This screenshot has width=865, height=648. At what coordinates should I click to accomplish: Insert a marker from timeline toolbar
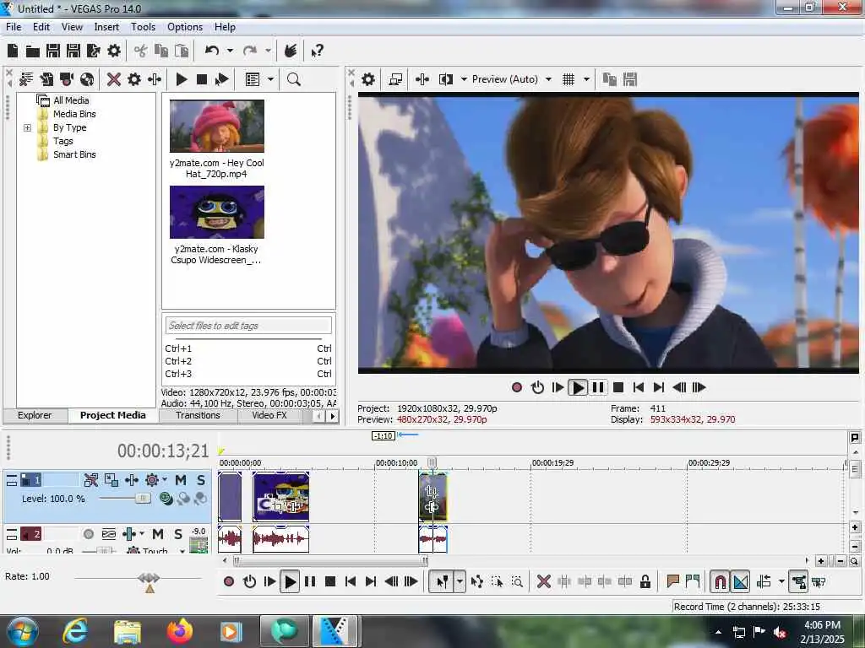(x=672, y=581)
